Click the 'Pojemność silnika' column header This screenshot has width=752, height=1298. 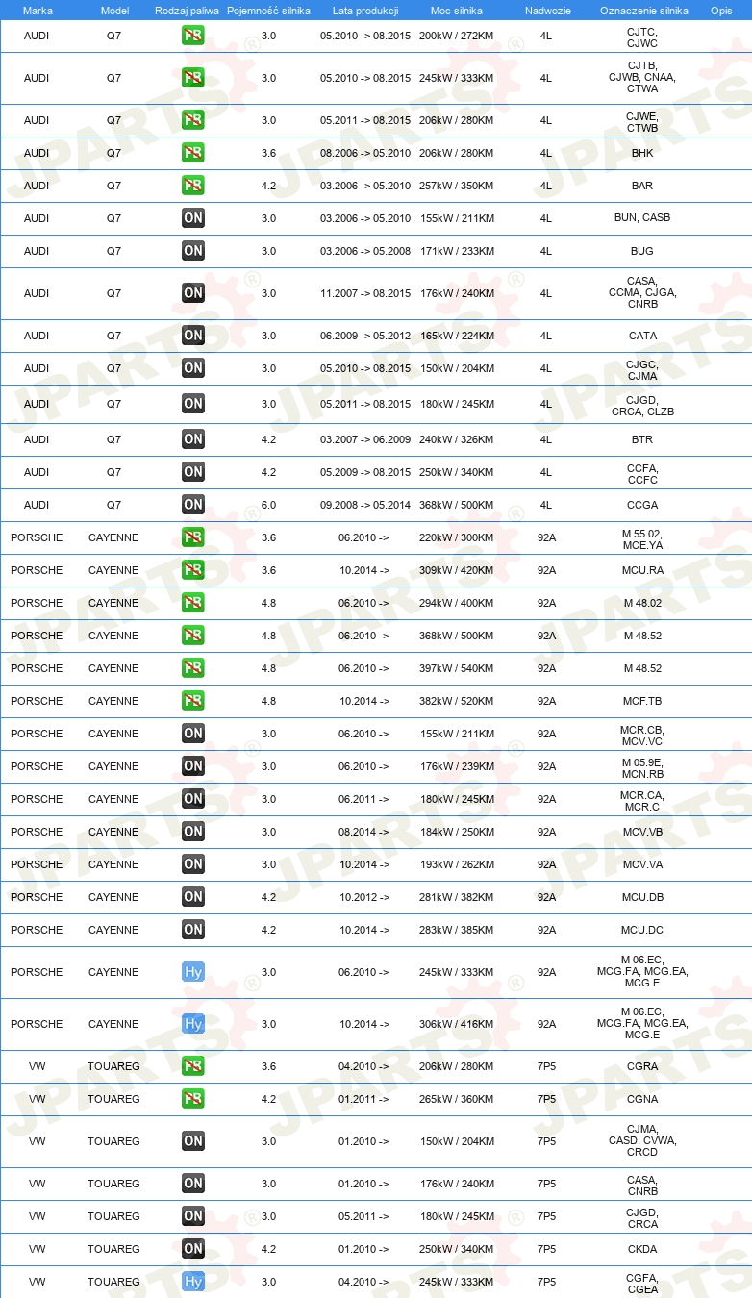(268, 10)
